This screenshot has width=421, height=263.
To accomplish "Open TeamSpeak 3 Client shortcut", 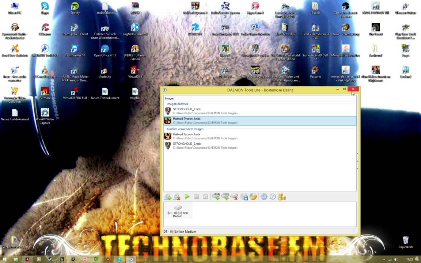I will (x=75, y=29).
